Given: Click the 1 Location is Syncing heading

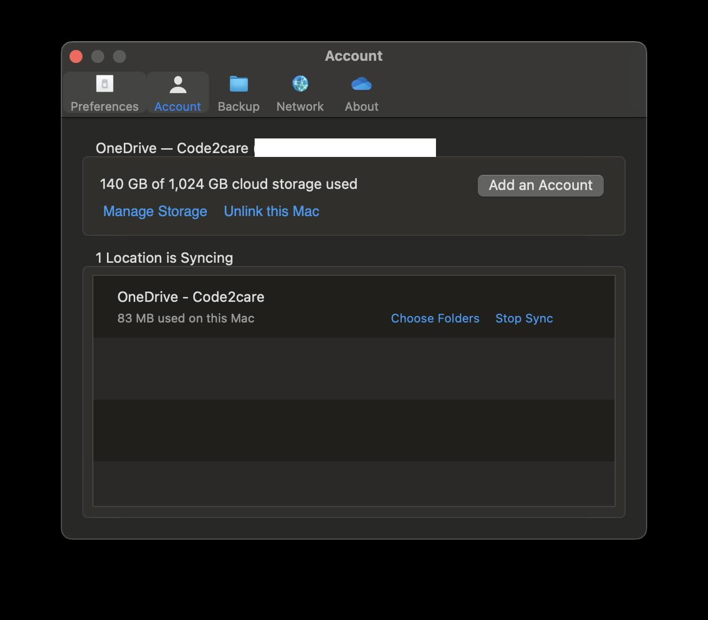Looking at the screenshot, I should [x=164, y=258].
